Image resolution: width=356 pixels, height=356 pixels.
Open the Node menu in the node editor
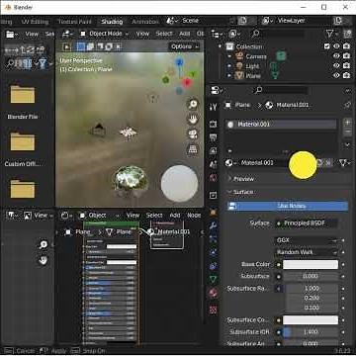194,216
